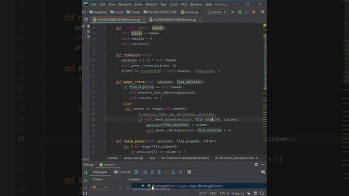Click Show Execution Point icon in debugger toolbar

pyautogui.click(x=136, y=172)
